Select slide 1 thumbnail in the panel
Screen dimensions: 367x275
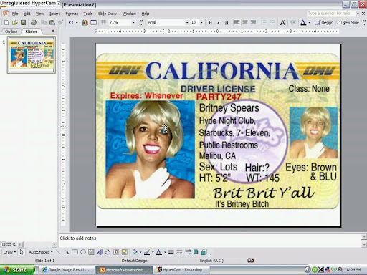[32, 54]
